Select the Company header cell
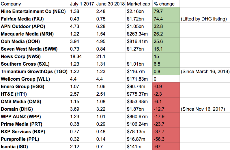Screen dimensions: 230x150 [x=35, y=4]
